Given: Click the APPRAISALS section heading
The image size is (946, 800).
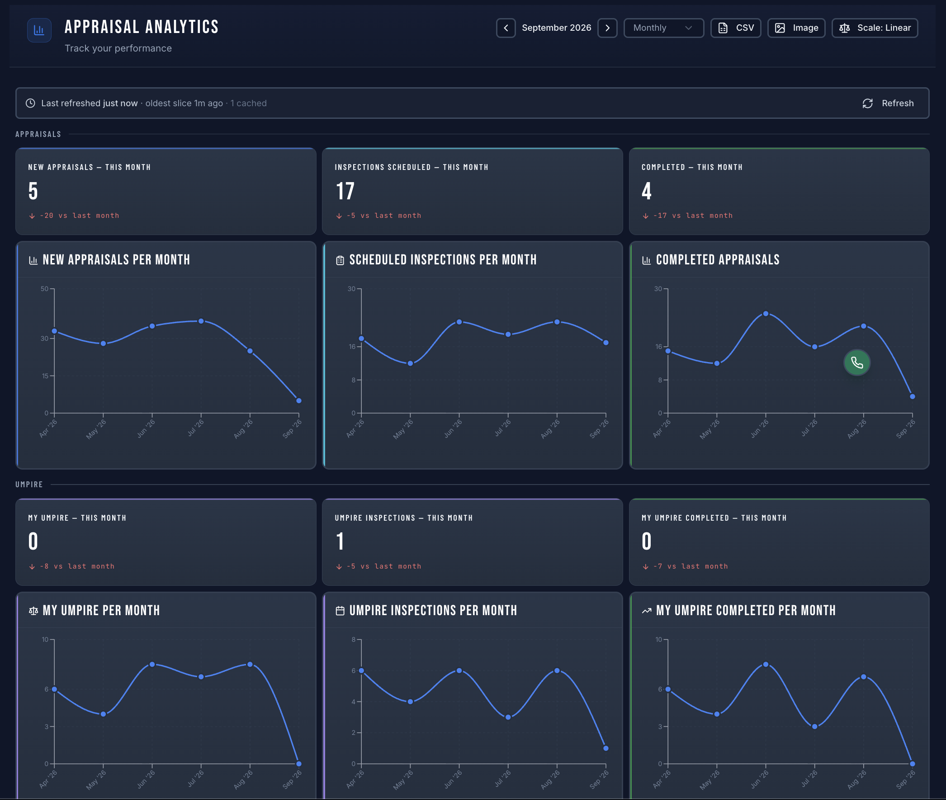Looking at the screenshot, I should tap(38, 134).
